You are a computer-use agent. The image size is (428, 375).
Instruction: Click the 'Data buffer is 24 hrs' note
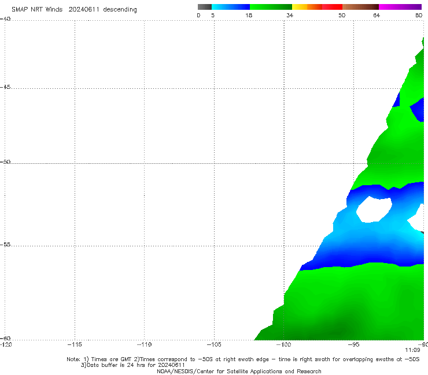point(133,365)
